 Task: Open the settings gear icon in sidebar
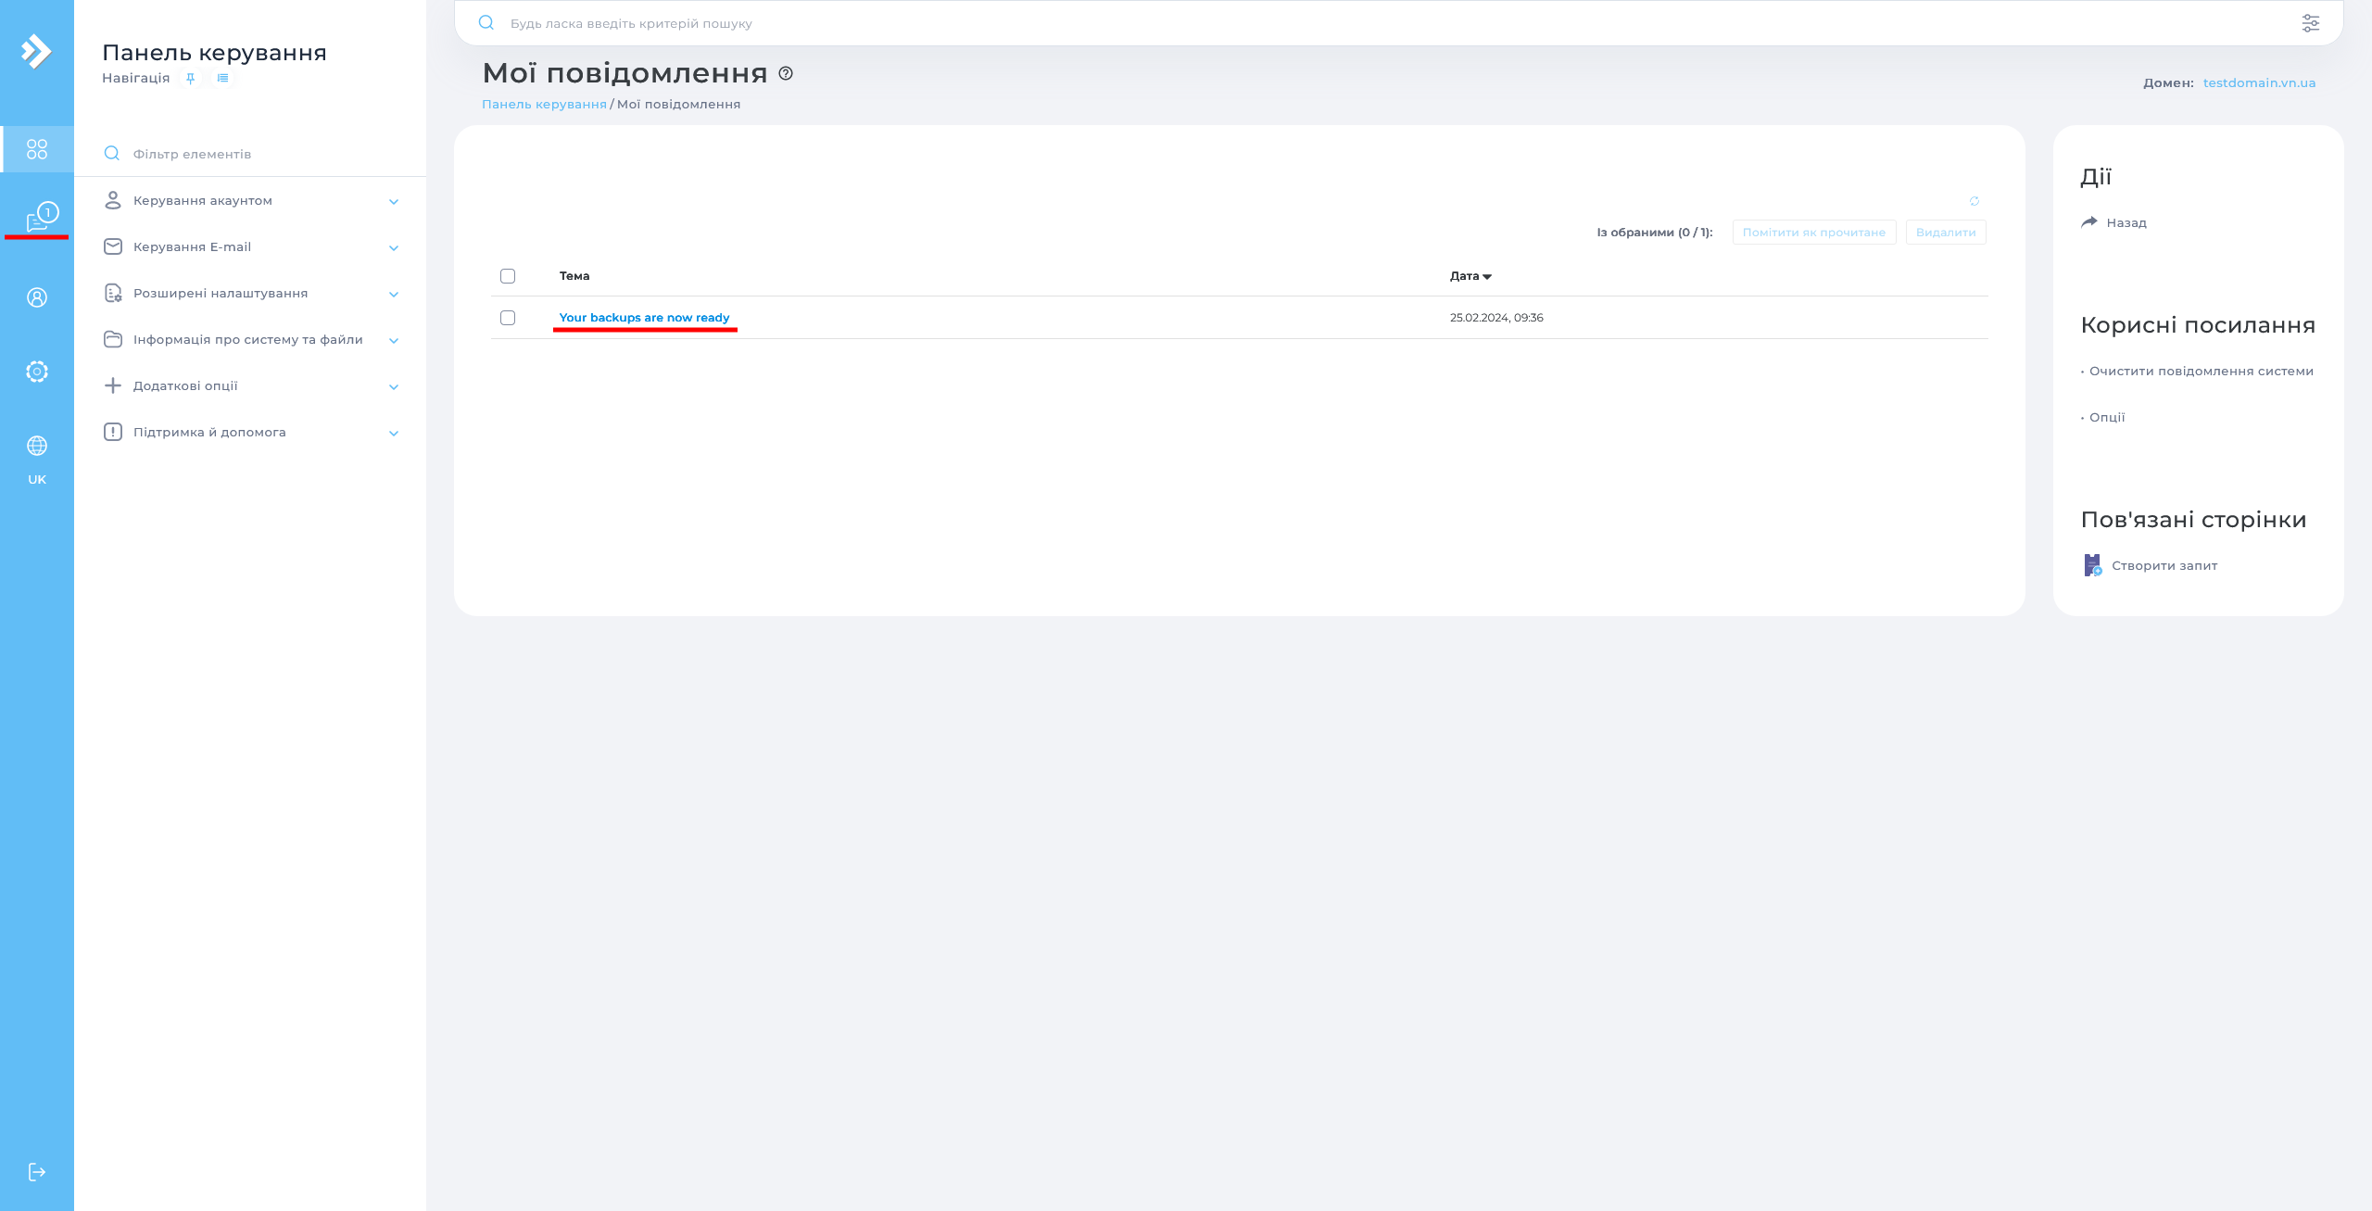(x=37, y=371)
